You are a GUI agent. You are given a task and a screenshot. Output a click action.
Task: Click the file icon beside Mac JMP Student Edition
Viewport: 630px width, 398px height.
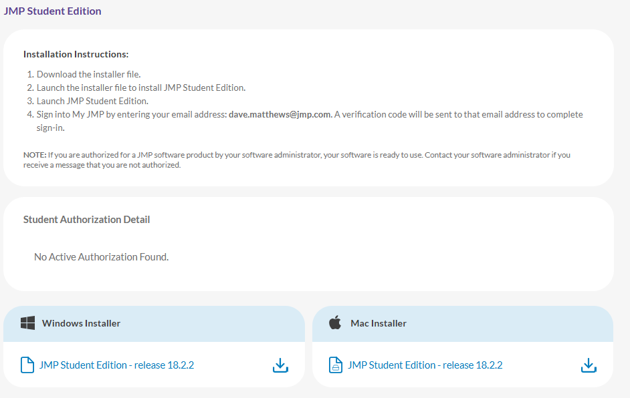[336, 365]
